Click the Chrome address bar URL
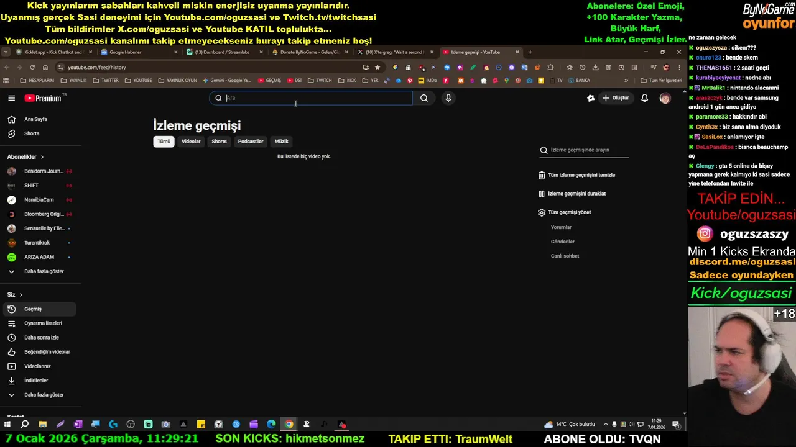796x447 pixels. [97, 67]
